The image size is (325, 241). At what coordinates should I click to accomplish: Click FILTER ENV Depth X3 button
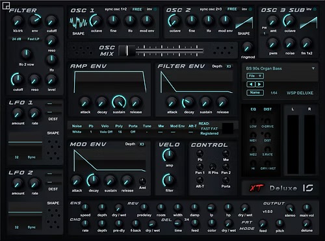tap(229, 66)
